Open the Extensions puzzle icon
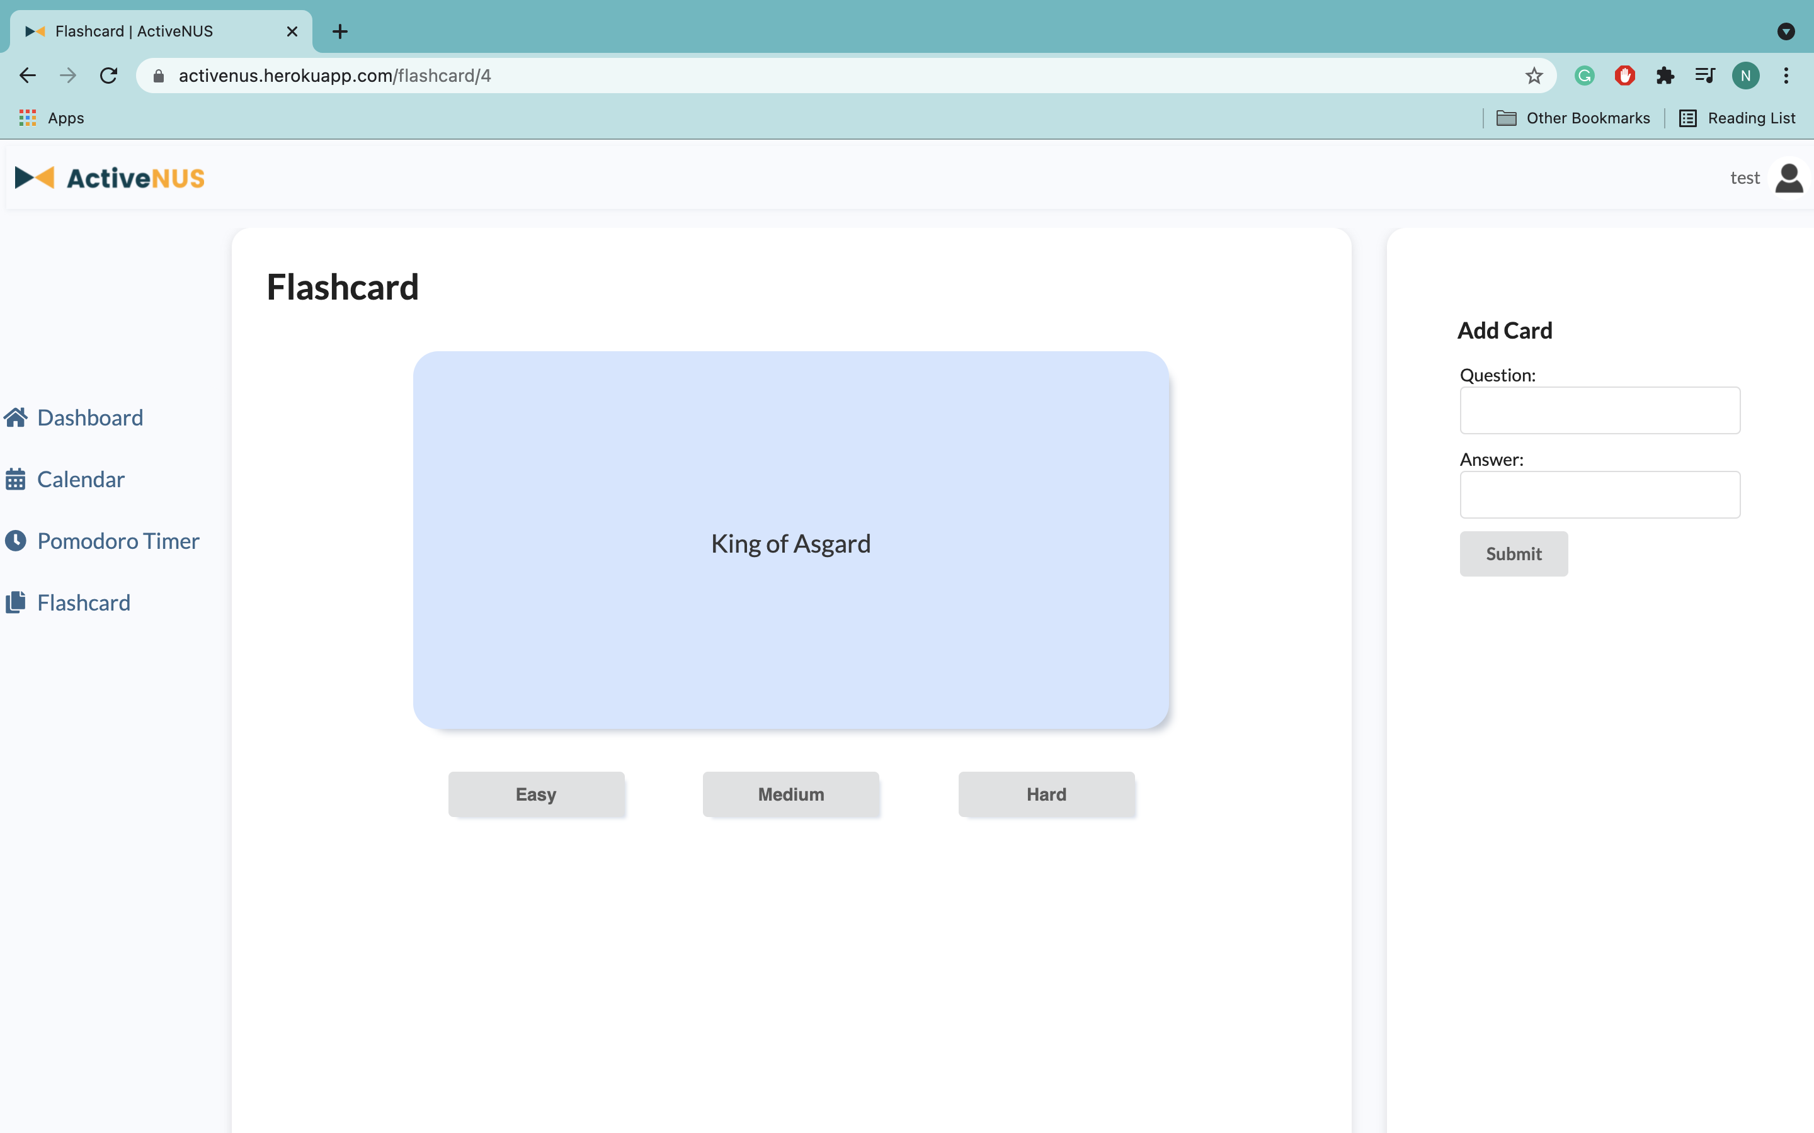The width and height of the screenshot is (1814, 1133). coord(1665,76)
